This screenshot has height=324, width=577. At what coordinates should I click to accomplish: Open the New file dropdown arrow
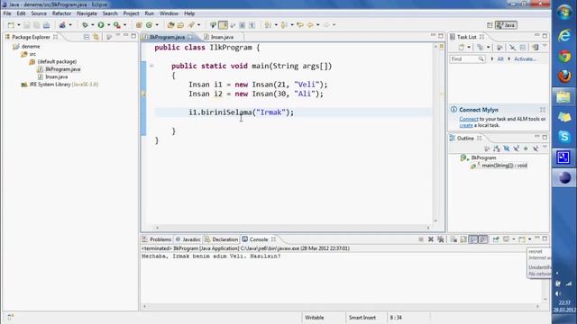(19, 25)
